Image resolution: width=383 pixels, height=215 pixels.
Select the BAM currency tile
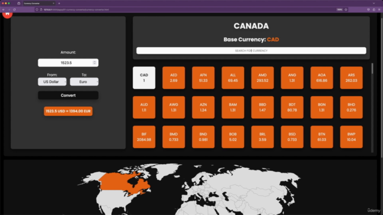tap(233, 107)
